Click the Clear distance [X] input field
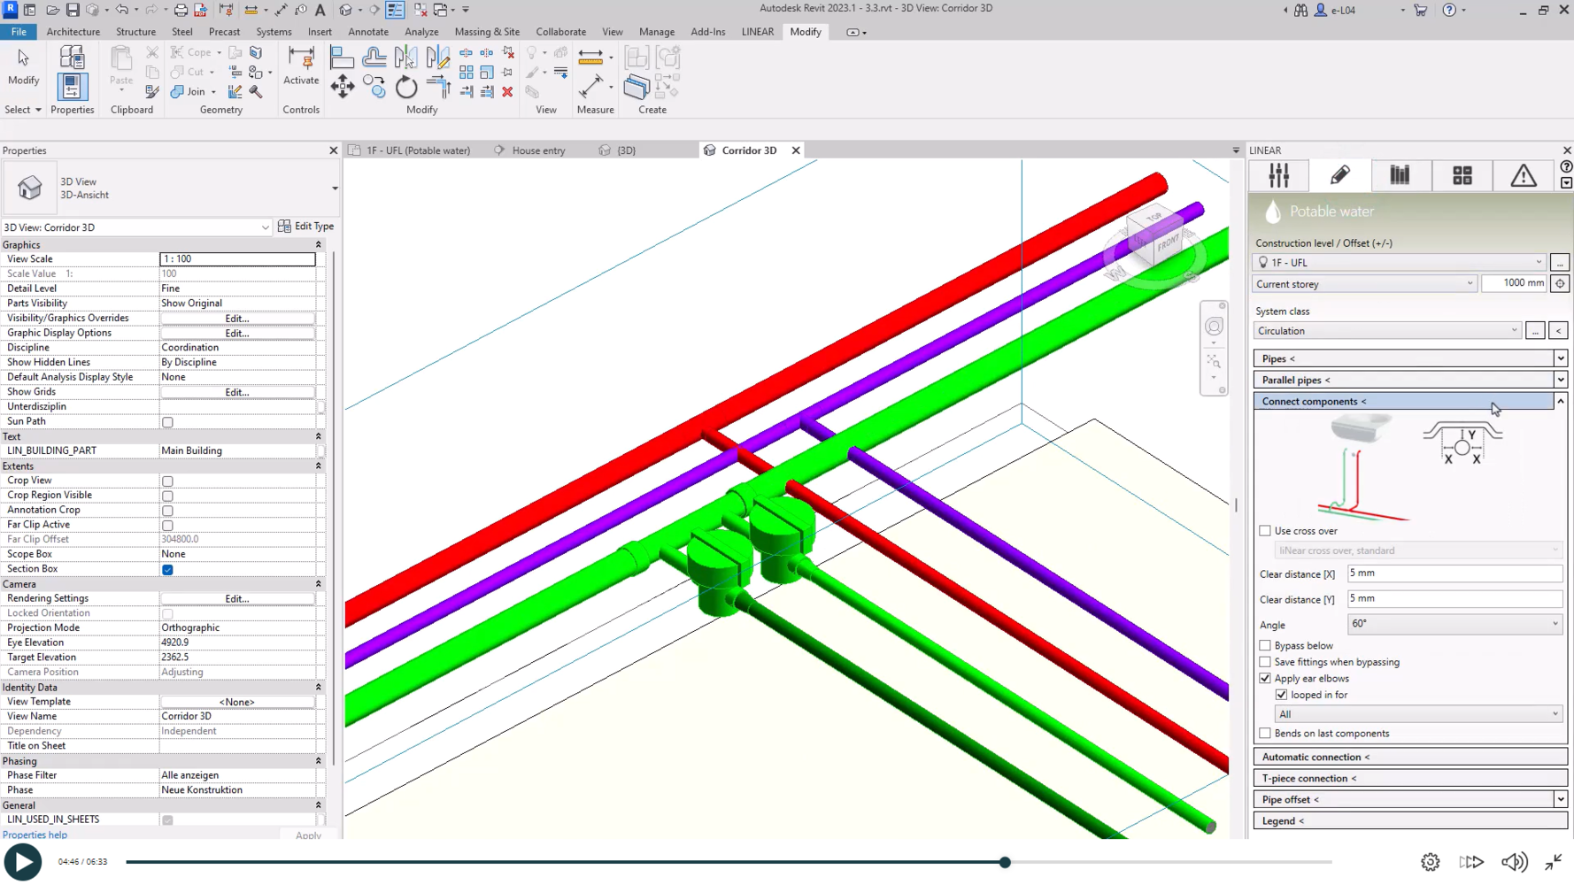1574x885 pixels. point(1454,573)
